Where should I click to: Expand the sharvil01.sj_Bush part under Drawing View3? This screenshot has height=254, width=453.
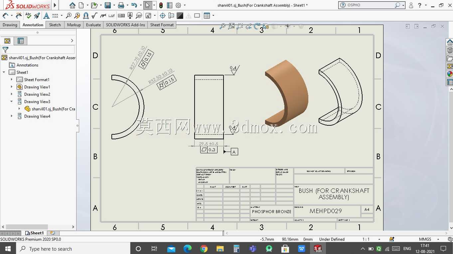point(19,109)
